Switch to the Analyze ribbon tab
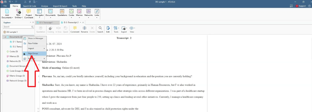312x112 pixels. 44,6
